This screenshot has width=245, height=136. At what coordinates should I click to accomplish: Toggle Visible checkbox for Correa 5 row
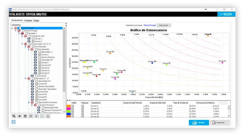click(73, 106)
